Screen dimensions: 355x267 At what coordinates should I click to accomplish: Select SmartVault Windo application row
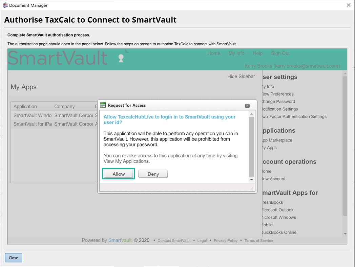coord(54,115)
